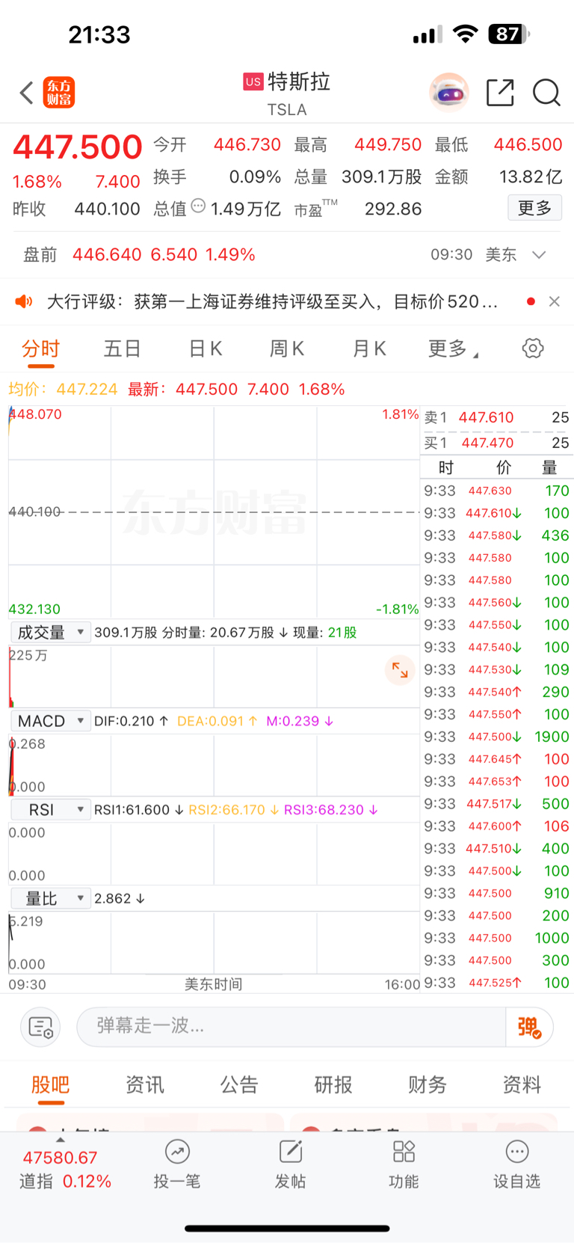This screenshot has height=1243, width=574.
Task: Tap the 均价 447.224 label
Action: (x=63, y=390)
